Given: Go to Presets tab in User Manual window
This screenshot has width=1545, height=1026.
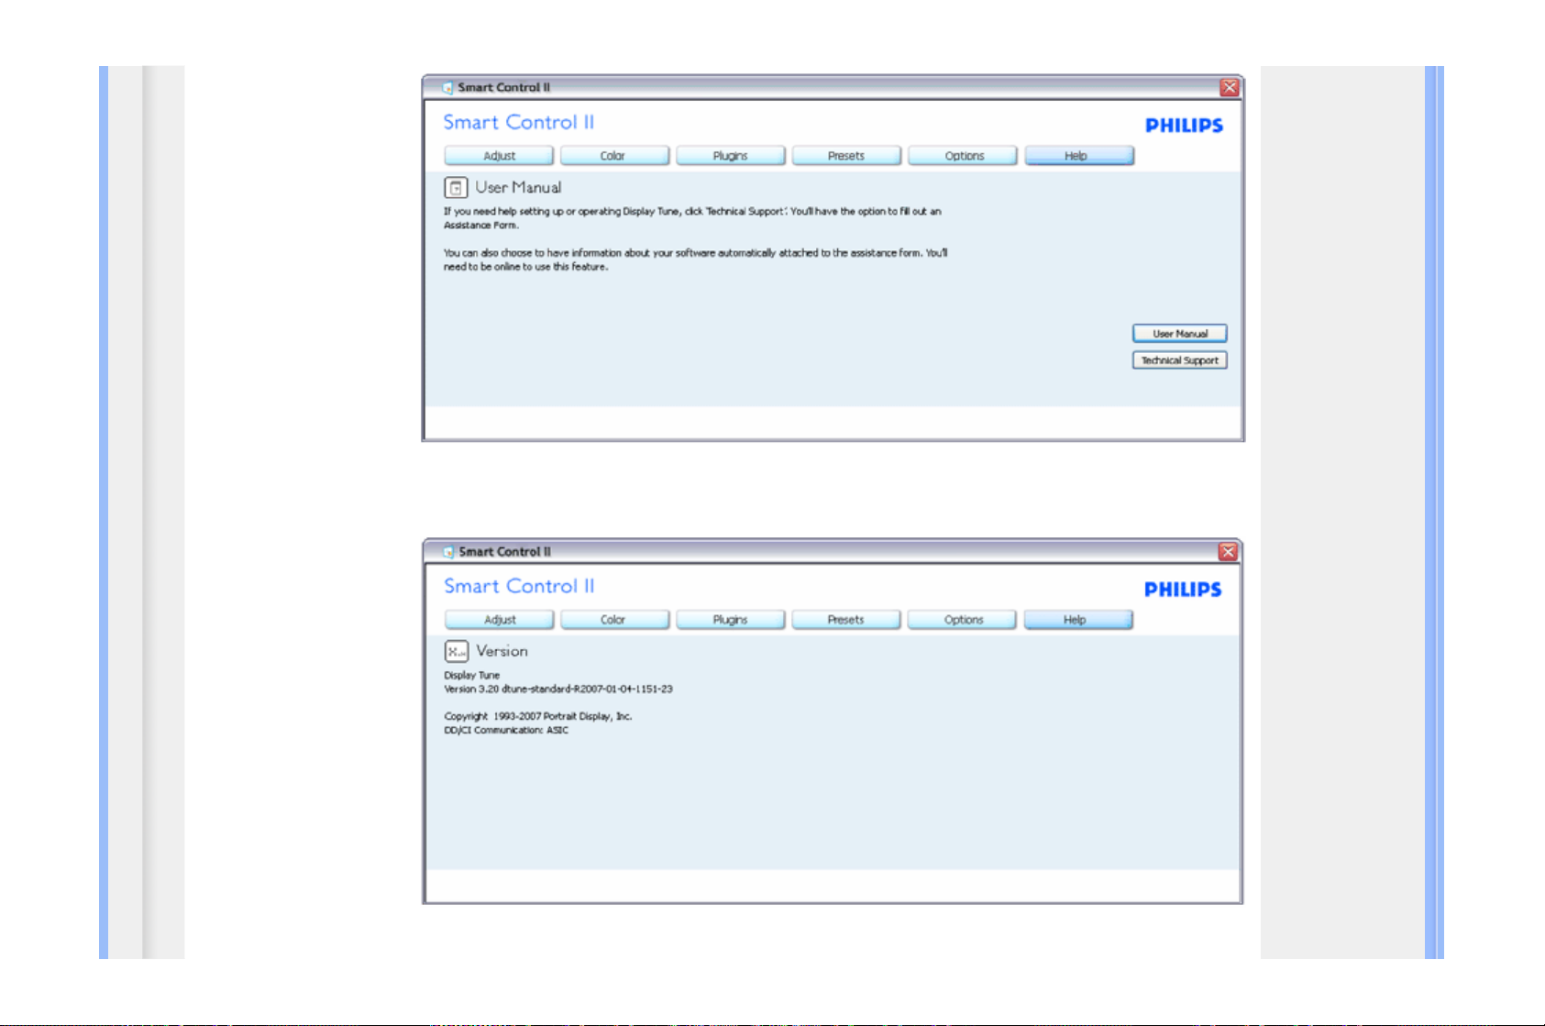Looking at the screenshot, I should tap(845, 156).
